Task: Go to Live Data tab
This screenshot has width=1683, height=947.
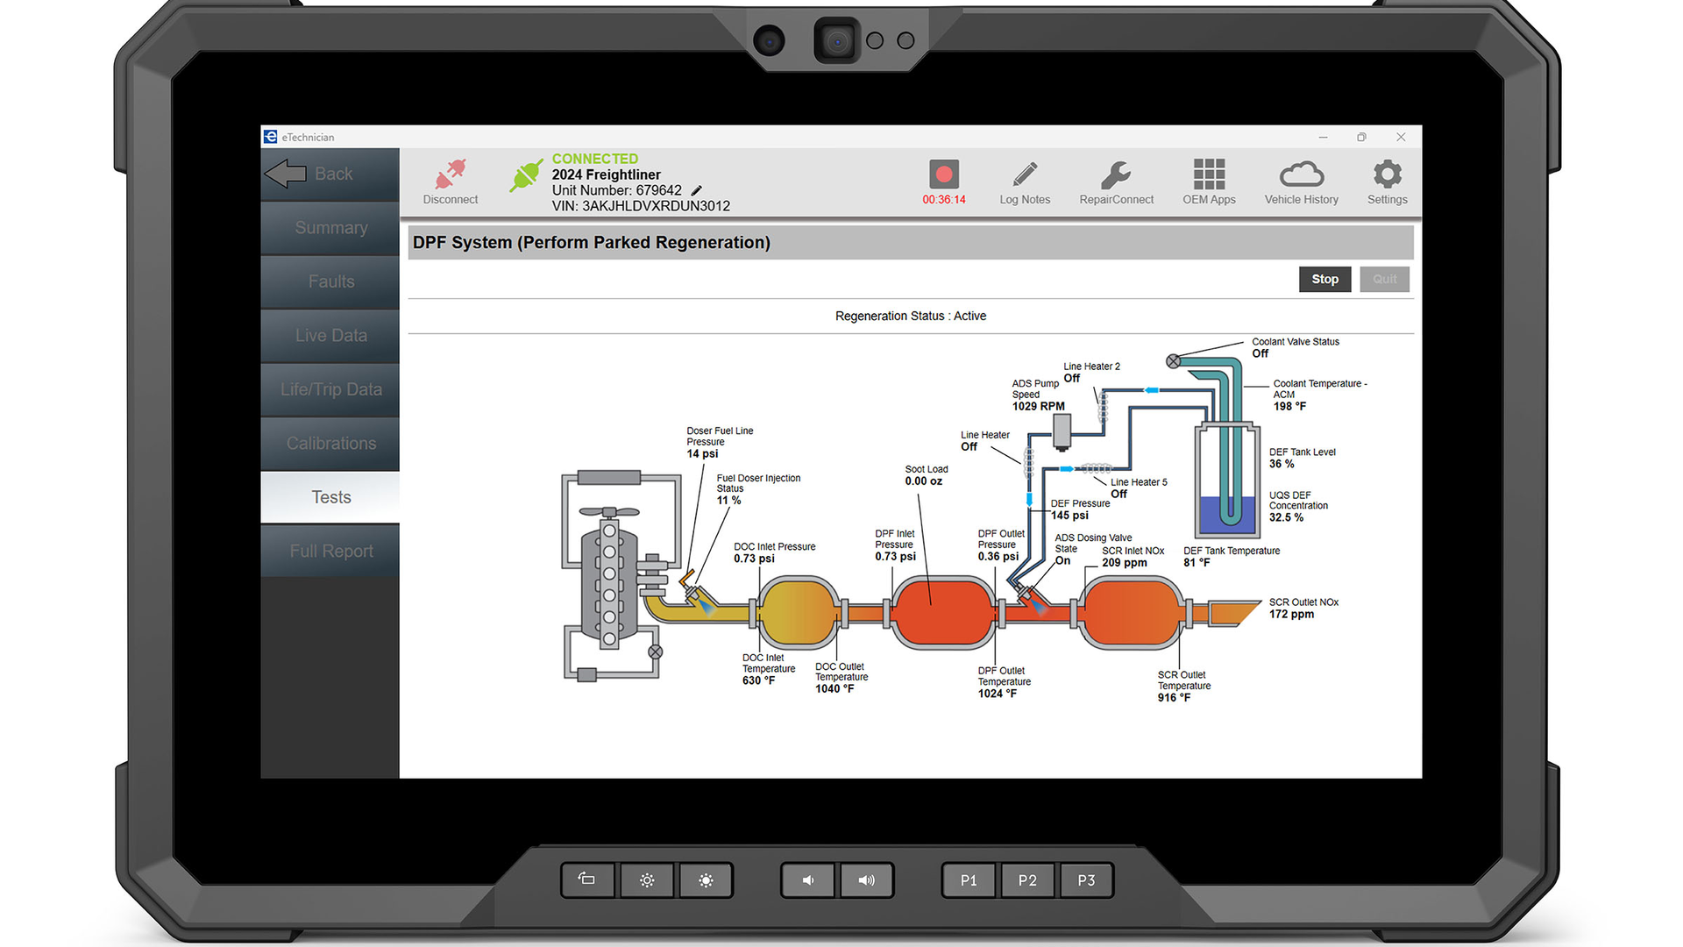Action: click(x=330, y=336)
